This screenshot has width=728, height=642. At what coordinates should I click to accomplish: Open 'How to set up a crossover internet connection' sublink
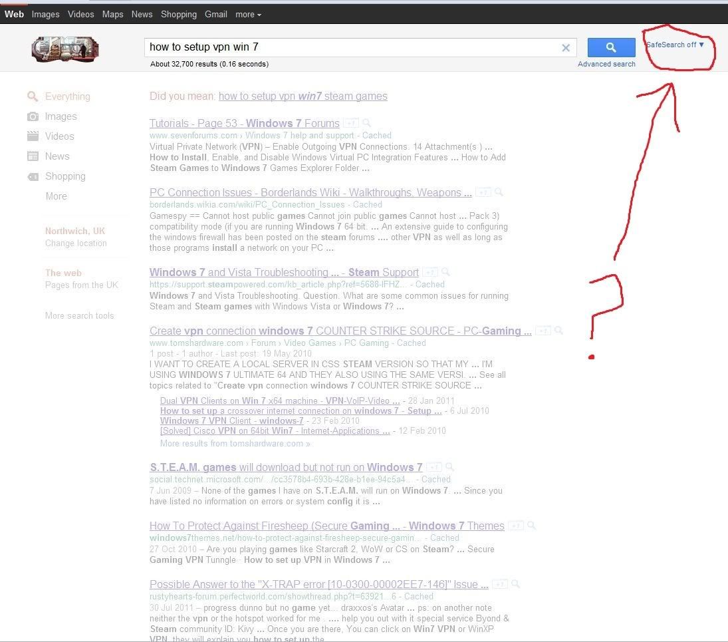(301, 410)
